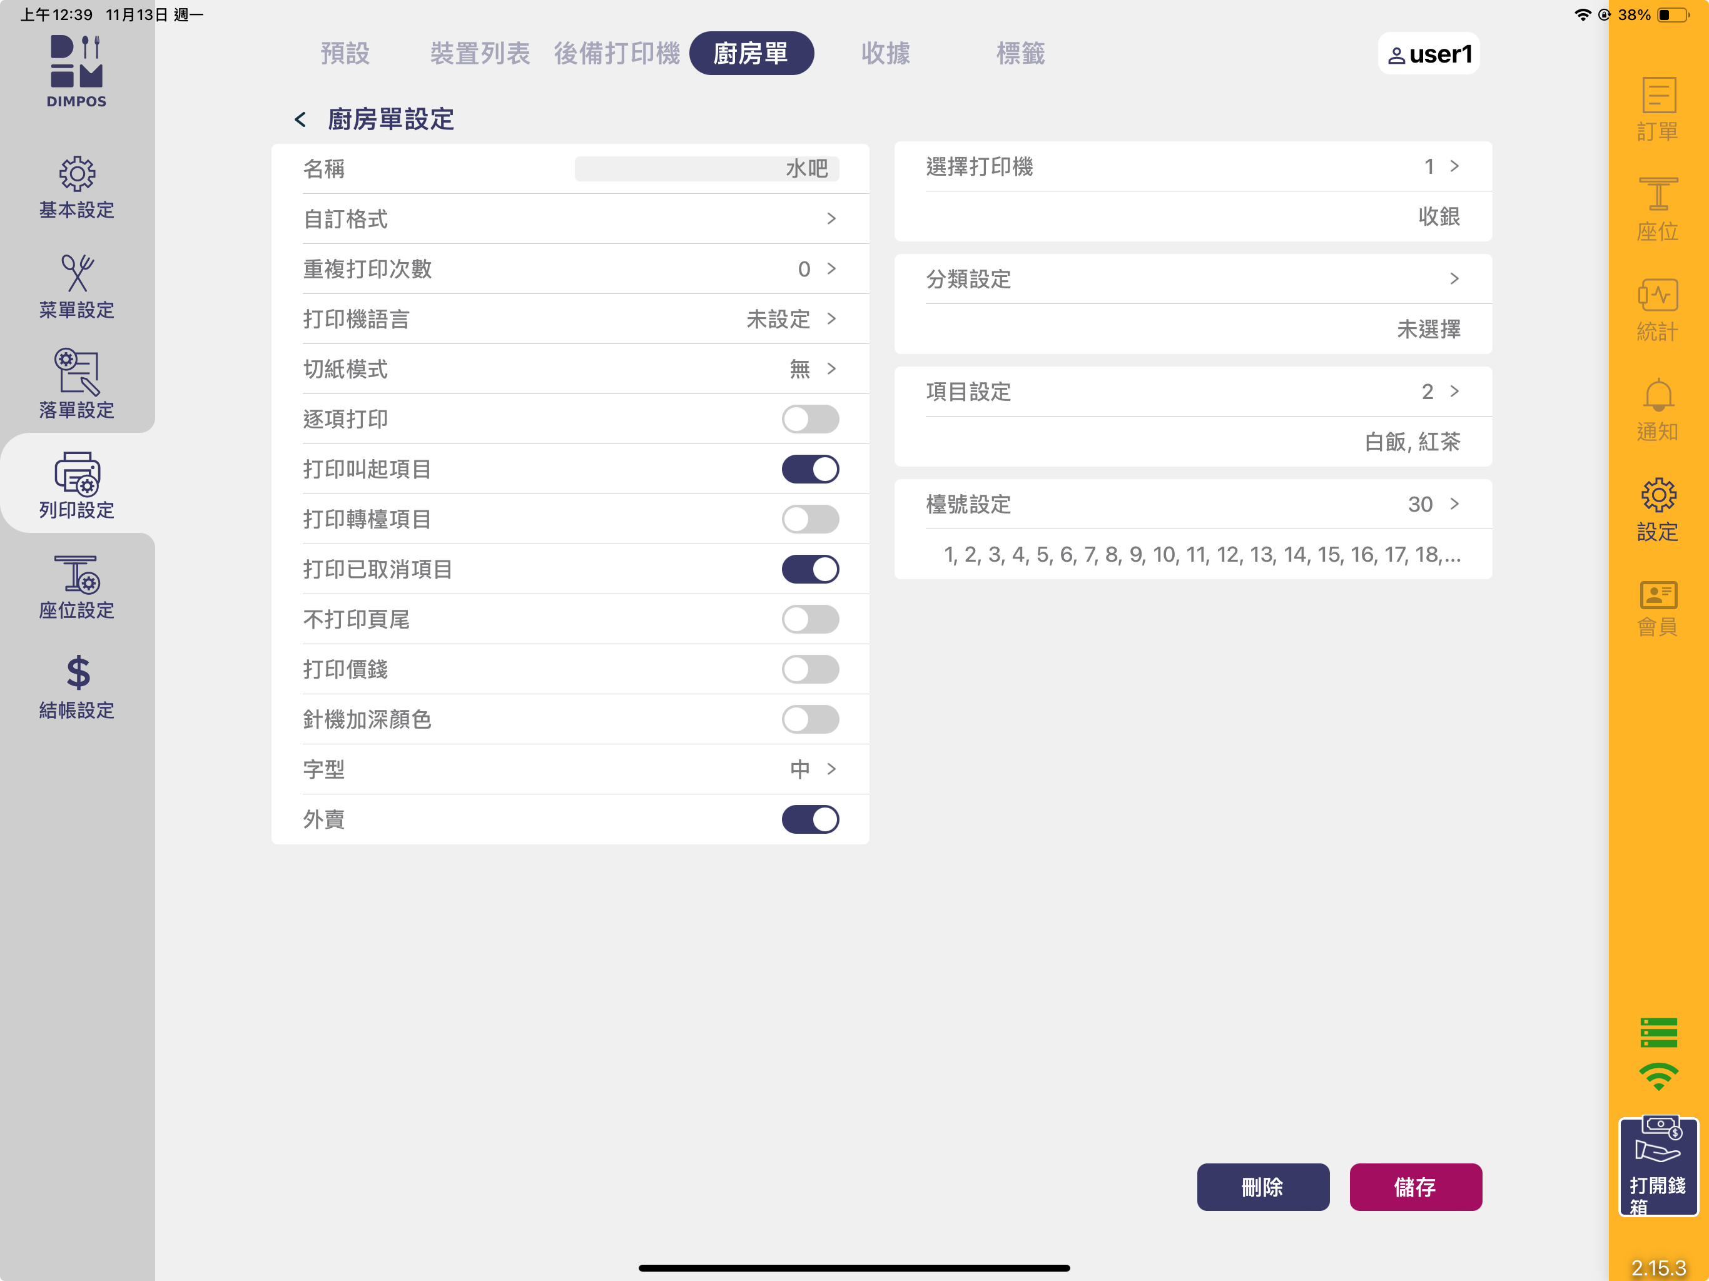The width and height of the screenshot is (1709, 1281).
Task: Open 會員 in the right panel
Action: 1658,609
